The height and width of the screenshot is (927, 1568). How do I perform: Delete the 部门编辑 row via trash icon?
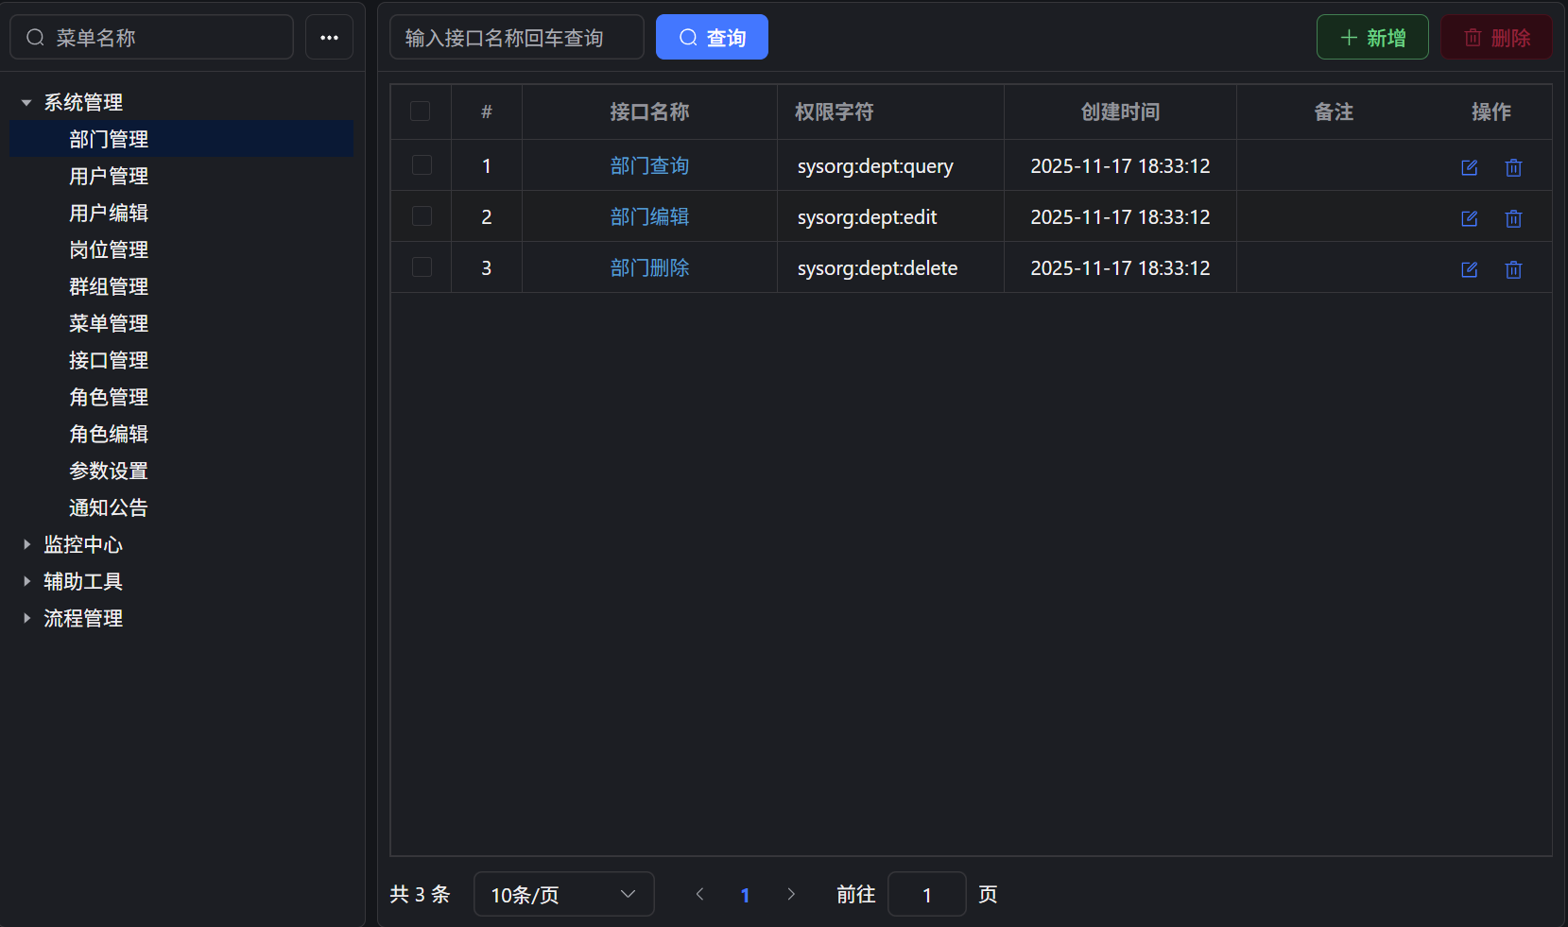[x=1513, y=218]
